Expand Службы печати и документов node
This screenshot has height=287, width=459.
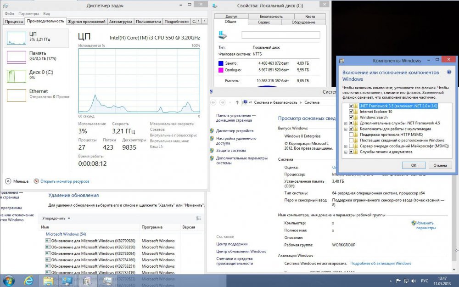(346, 152)
